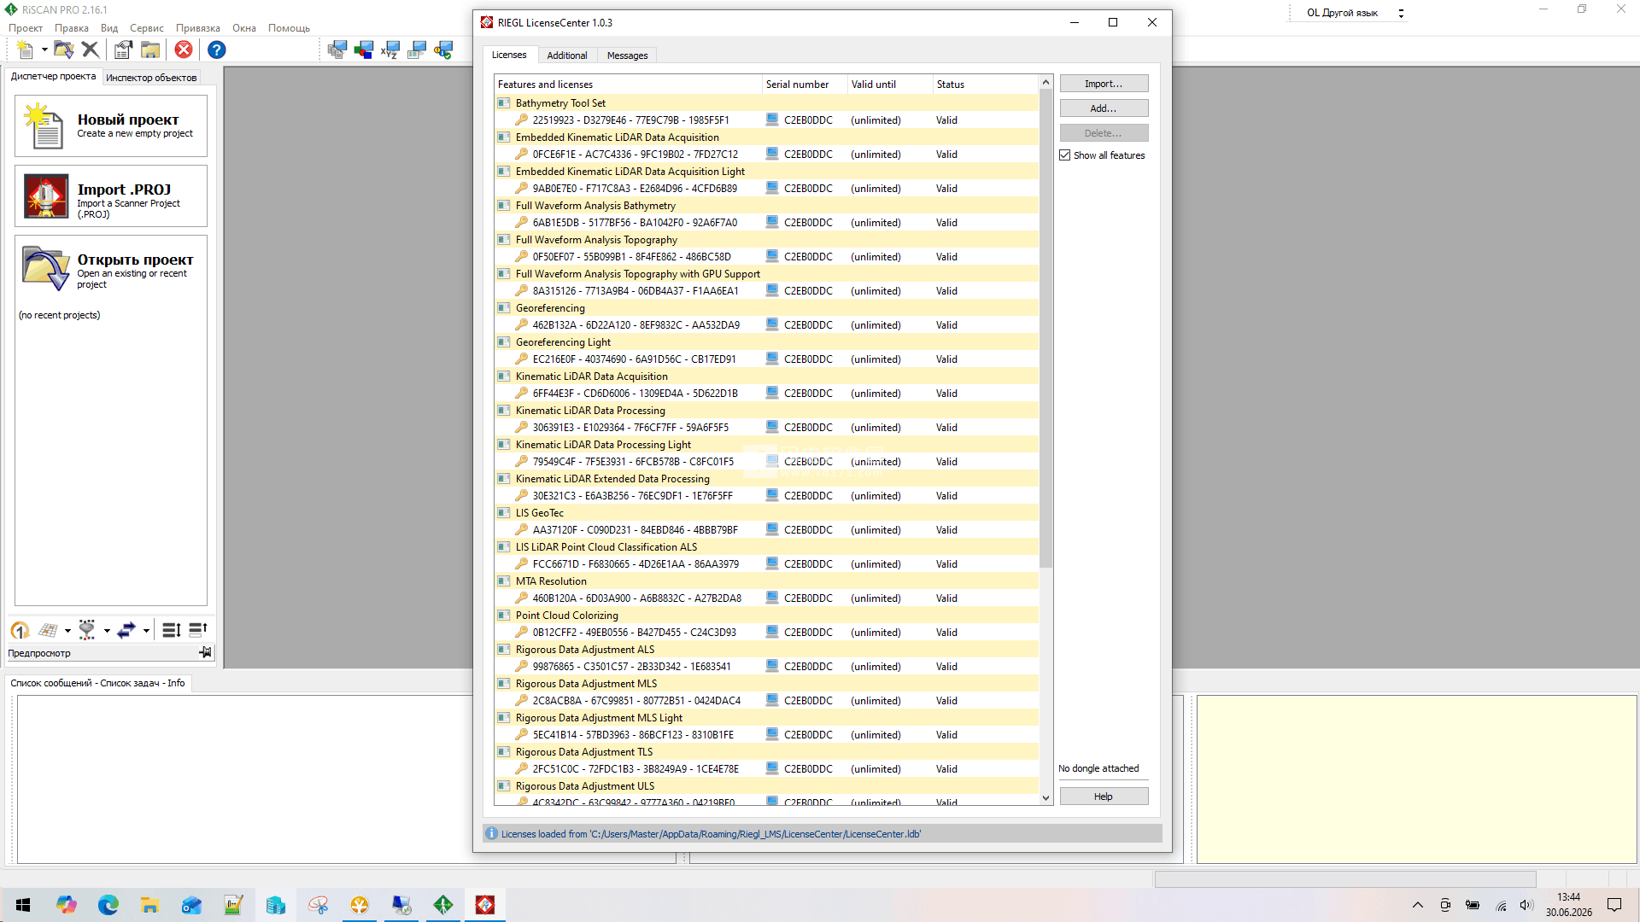Click the monitor with documents toolbar icon
Viewport: 1640px width, 922px height.
coord(337,50)
